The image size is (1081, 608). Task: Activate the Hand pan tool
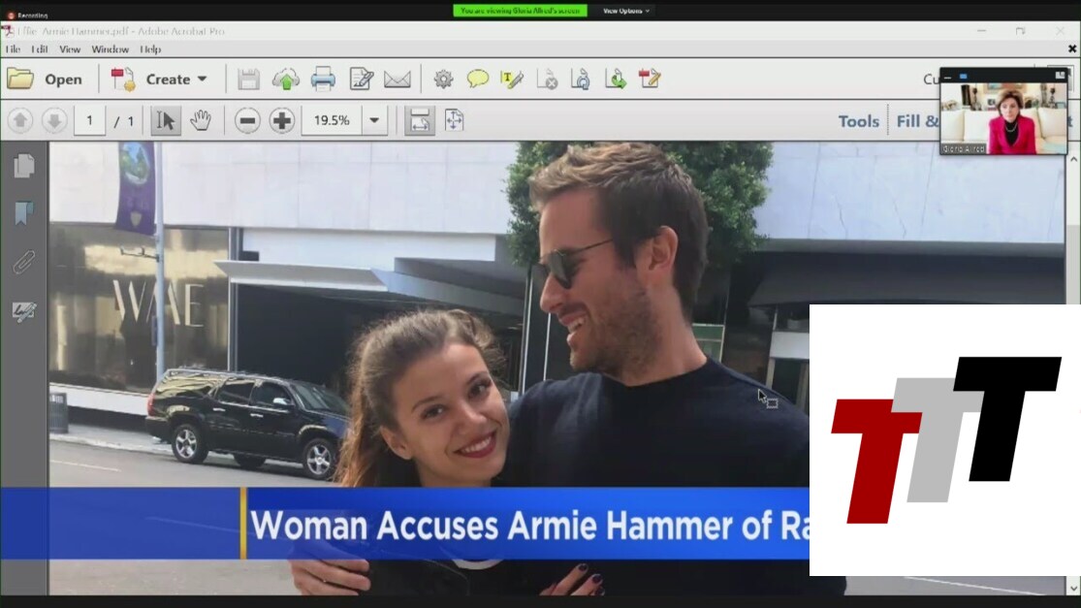click(201, 120)
